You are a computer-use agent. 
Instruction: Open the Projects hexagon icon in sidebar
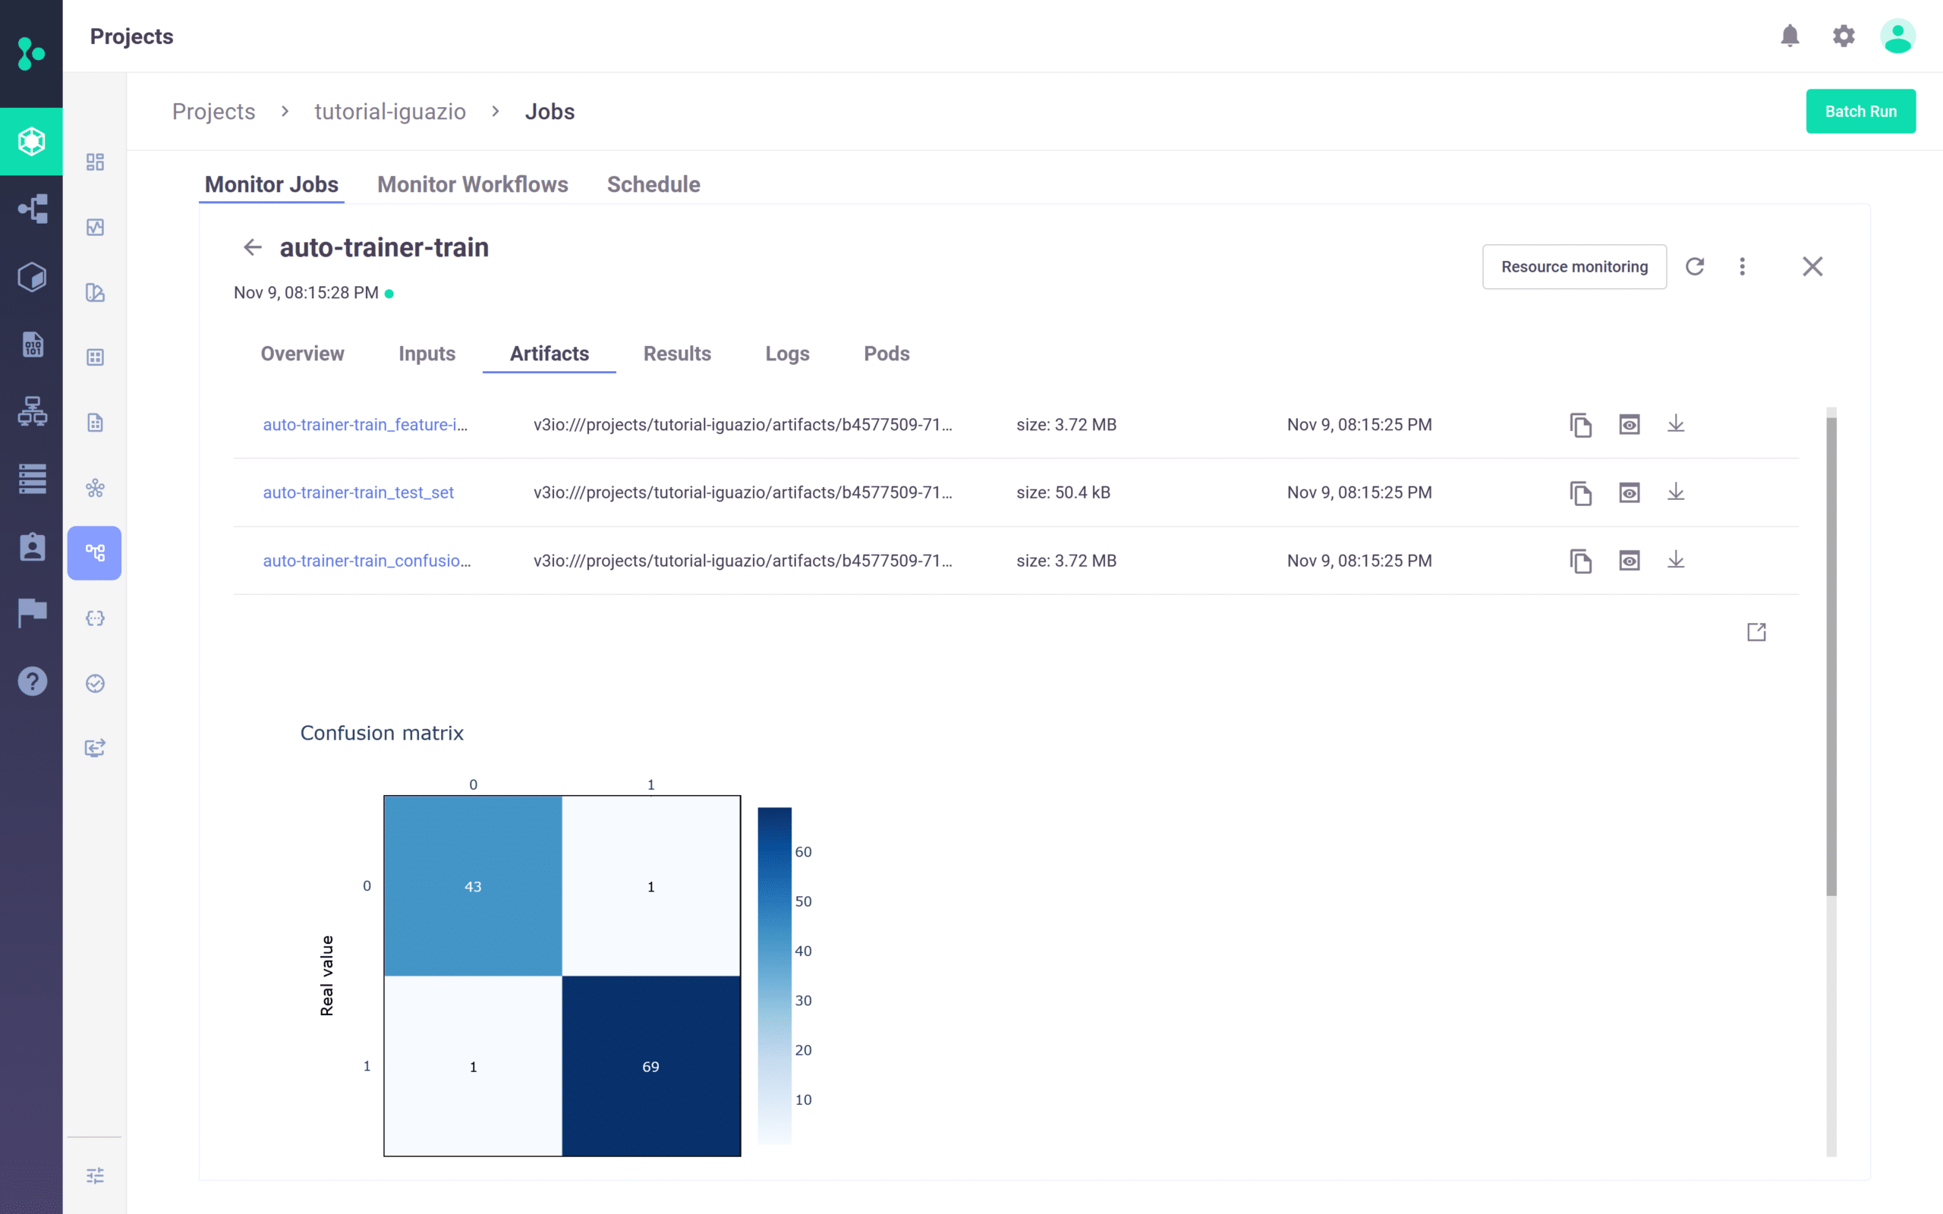(32, 142)
